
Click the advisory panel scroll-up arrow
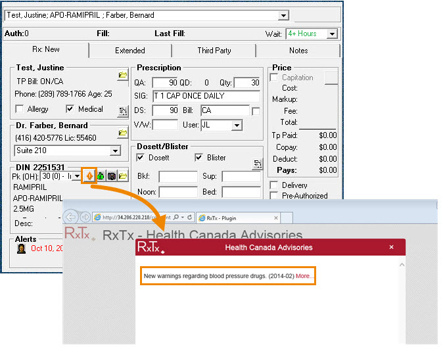coord(402,265)
